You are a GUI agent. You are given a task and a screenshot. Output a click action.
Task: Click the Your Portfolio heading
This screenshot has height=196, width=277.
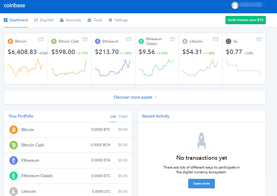21,116
